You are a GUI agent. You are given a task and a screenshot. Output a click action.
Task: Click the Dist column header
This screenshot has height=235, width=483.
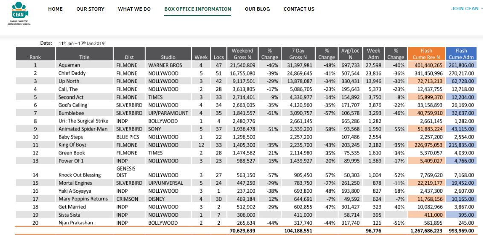(129, 54)
